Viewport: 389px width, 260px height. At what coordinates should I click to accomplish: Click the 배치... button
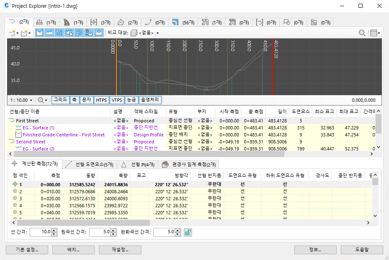(73, 250)
